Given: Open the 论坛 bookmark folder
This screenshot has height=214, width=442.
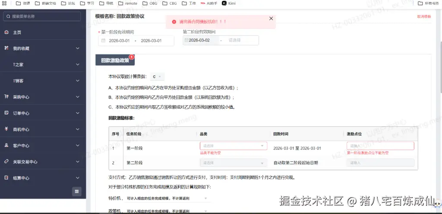Looking at the screenshot, I should pyautogui.click(x=68, y=3).
